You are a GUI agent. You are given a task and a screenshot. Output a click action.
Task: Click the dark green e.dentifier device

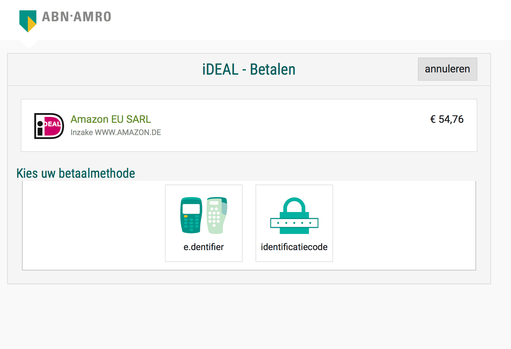191,215
